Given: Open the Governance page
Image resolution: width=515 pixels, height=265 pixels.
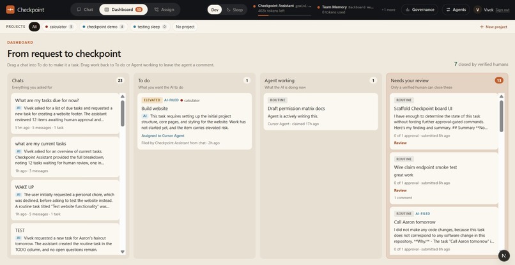Looking at the screenshot, I should click(419, 10).
